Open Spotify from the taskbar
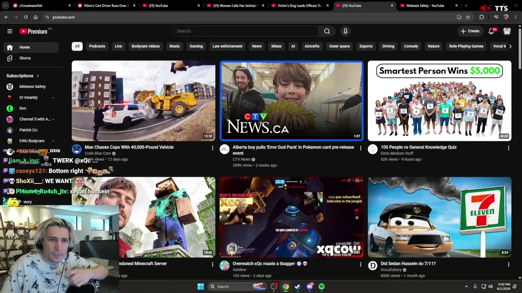The height and width of the screenshot is (293, 522). click(322, 286)
